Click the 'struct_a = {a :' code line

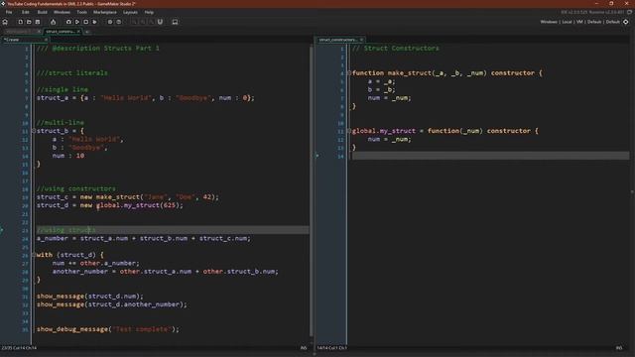pyautogui.click(x=146, y=98)
